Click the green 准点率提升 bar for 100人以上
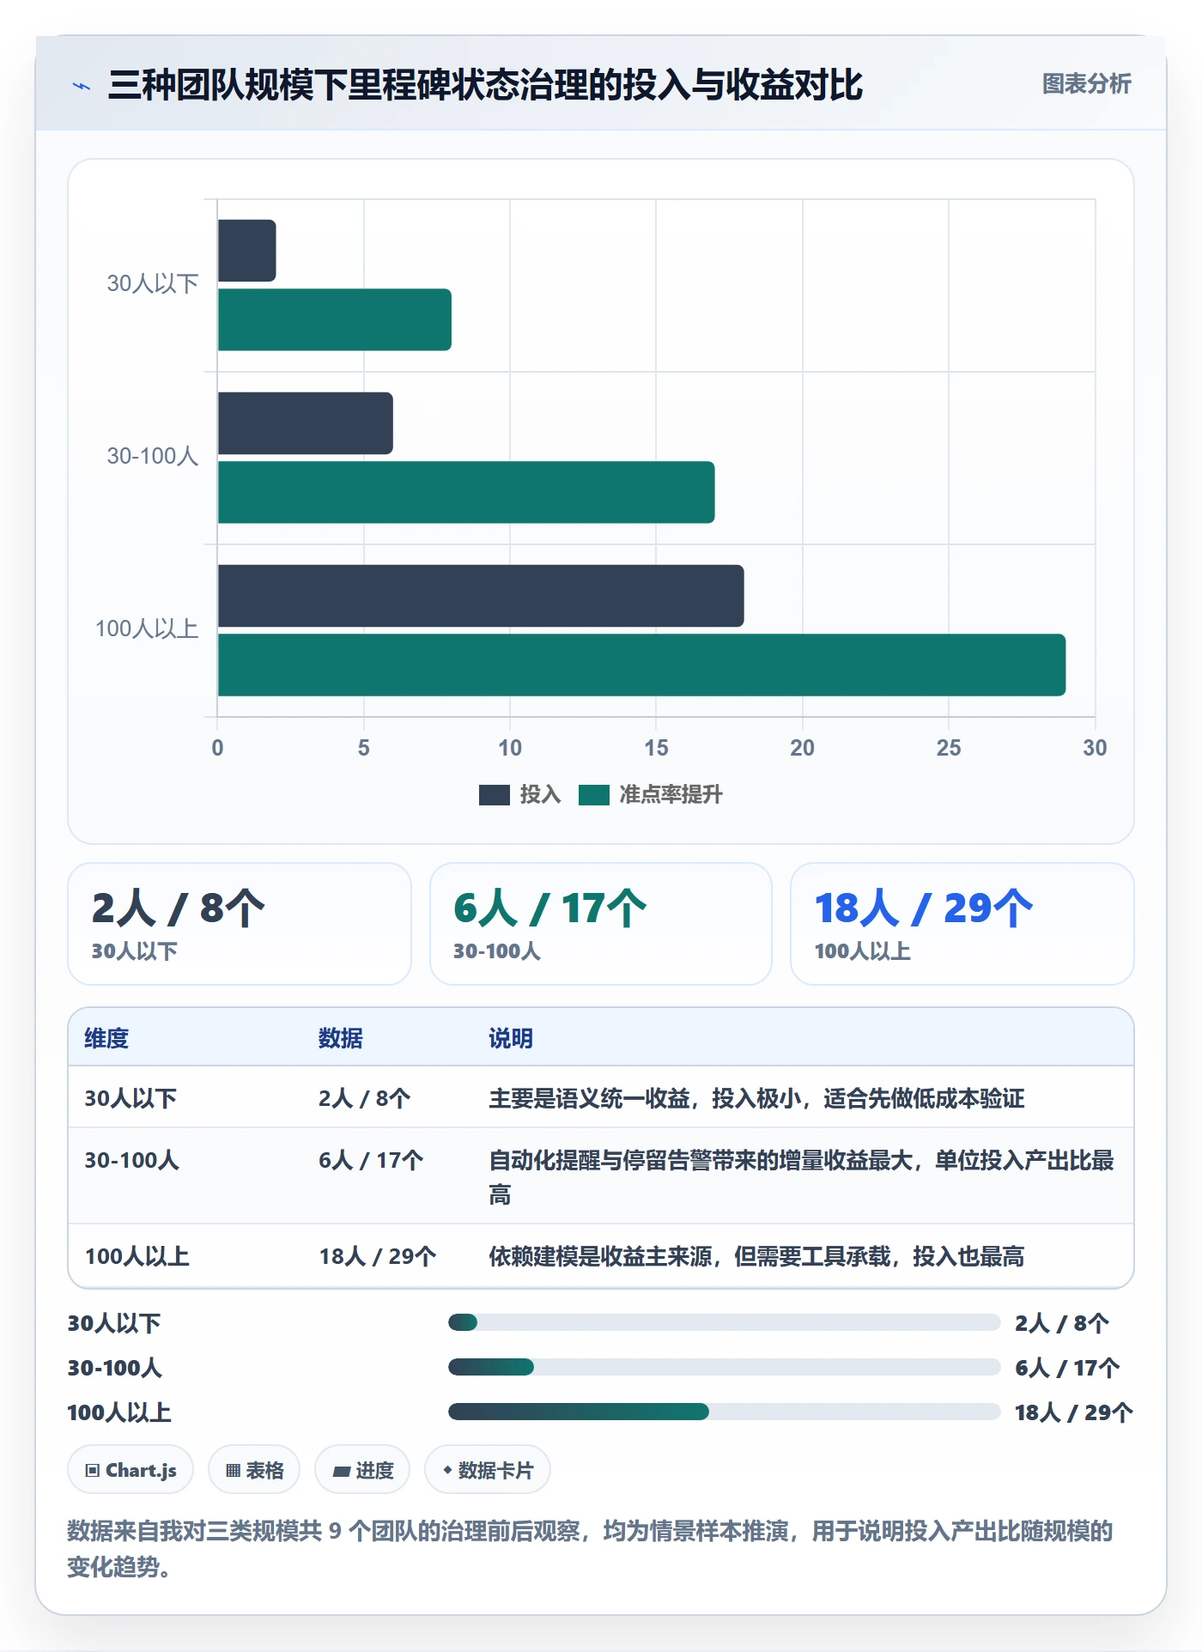The height and width of the screenshot is (1652, 1202). pos(642,665)
